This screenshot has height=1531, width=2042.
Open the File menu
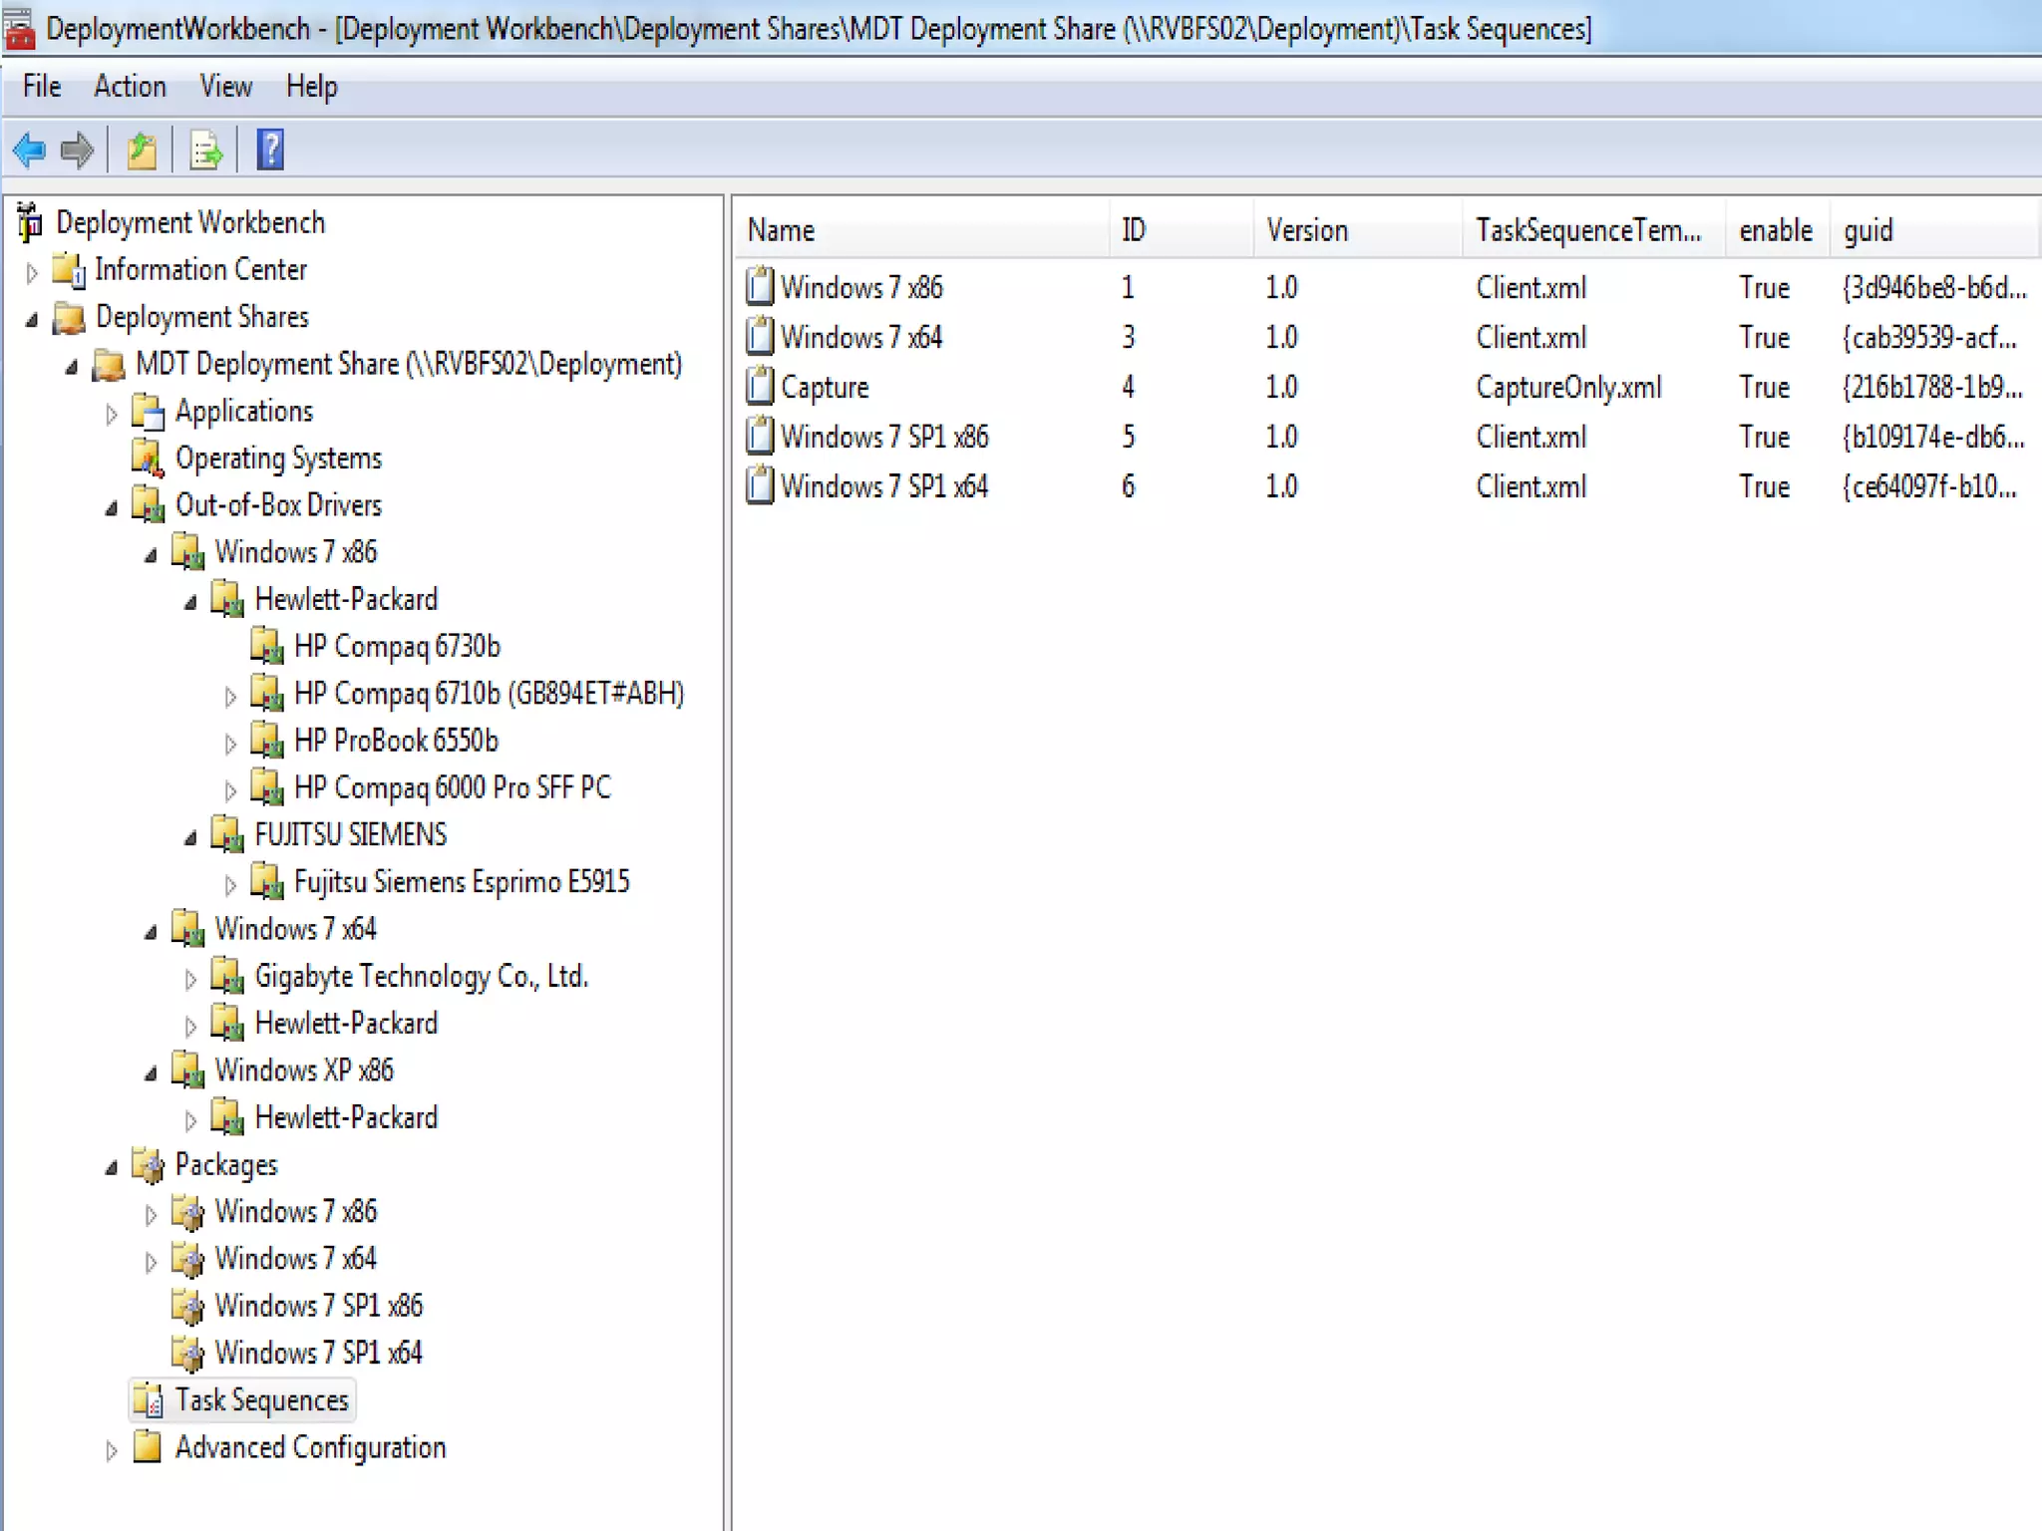tap(42, 87)
